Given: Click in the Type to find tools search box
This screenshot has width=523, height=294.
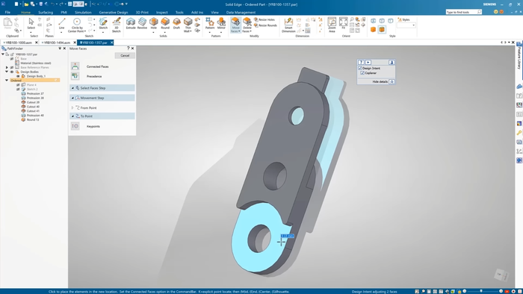Looking at the screenshot, I should click(x=462, y=12).
